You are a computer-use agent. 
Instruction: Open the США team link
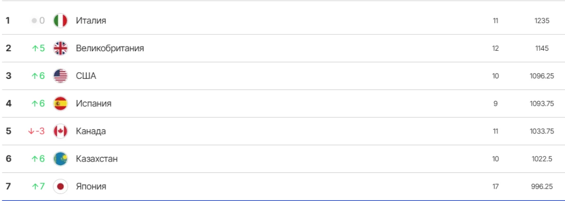[x=86, y=76]
